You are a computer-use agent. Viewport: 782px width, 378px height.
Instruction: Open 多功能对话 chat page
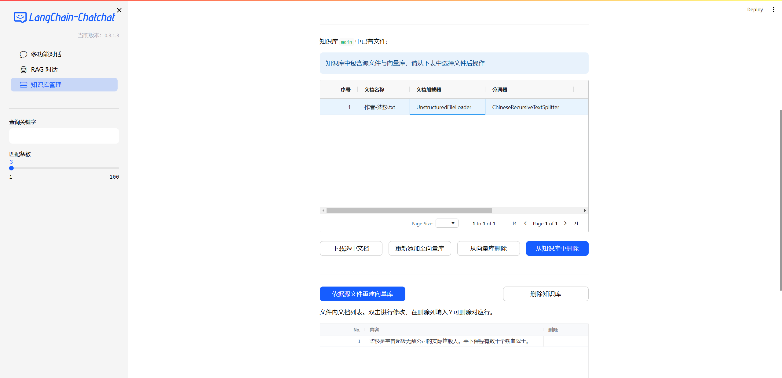[x=64, y=54]
